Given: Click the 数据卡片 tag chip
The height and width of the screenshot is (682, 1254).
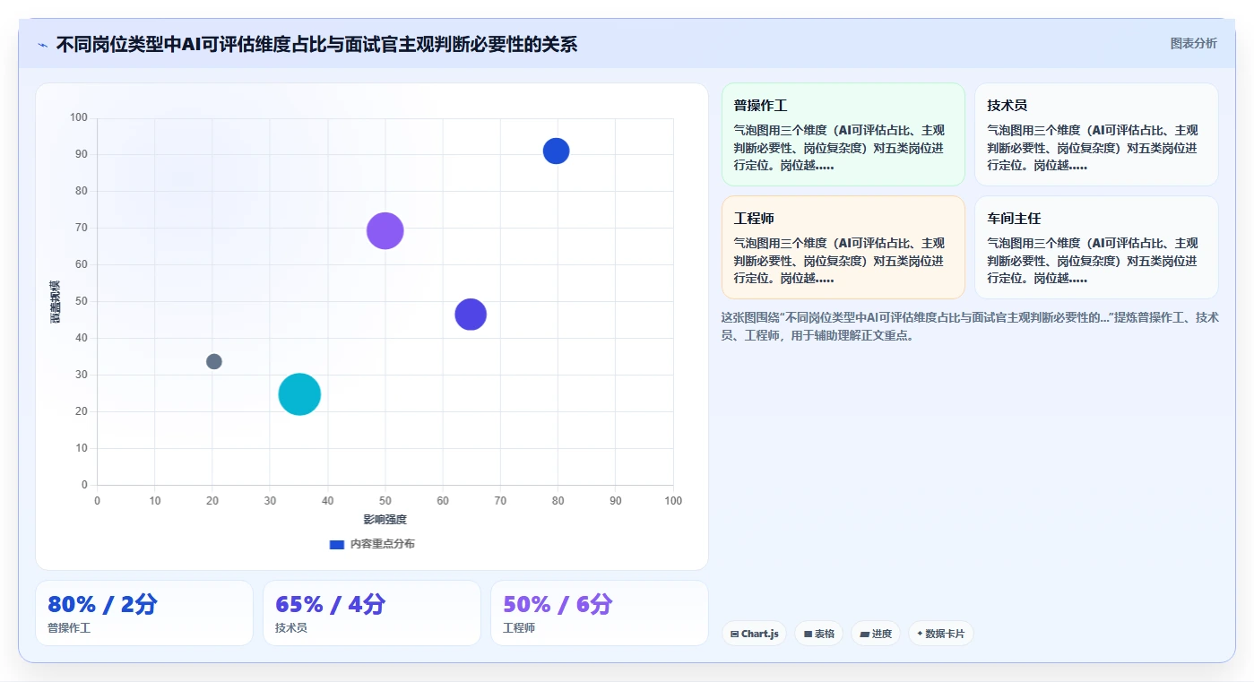Looking at the screenshot, I should coord(940,634).
